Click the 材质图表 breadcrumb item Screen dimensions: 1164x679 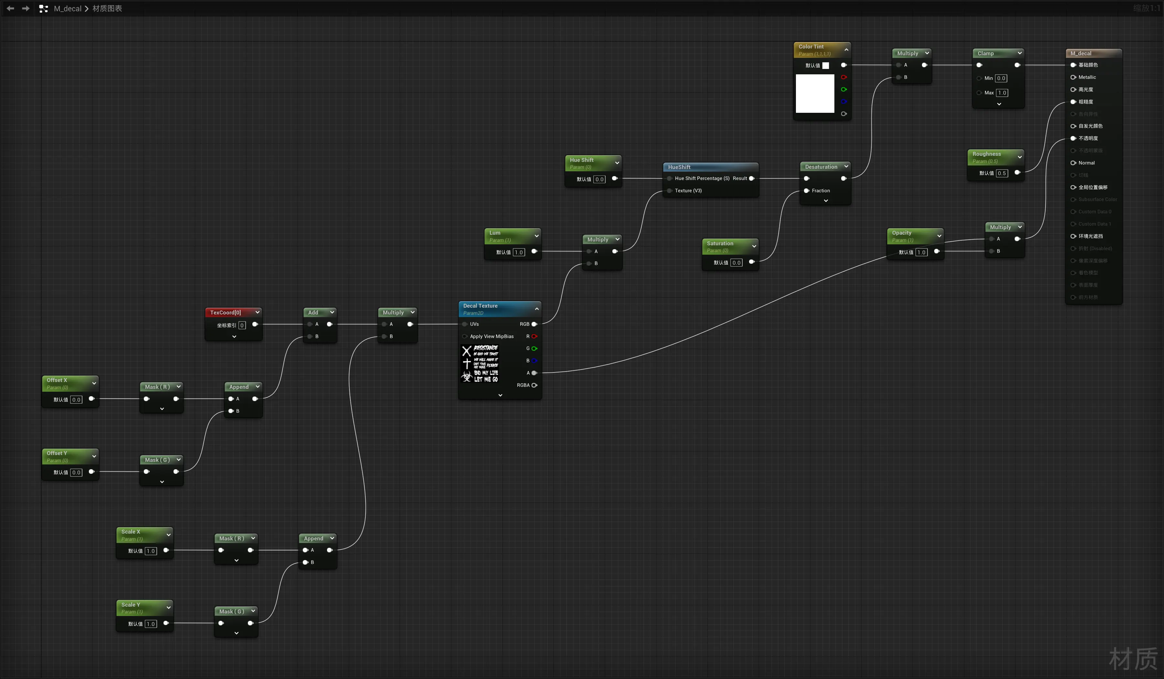coord(107,8)
